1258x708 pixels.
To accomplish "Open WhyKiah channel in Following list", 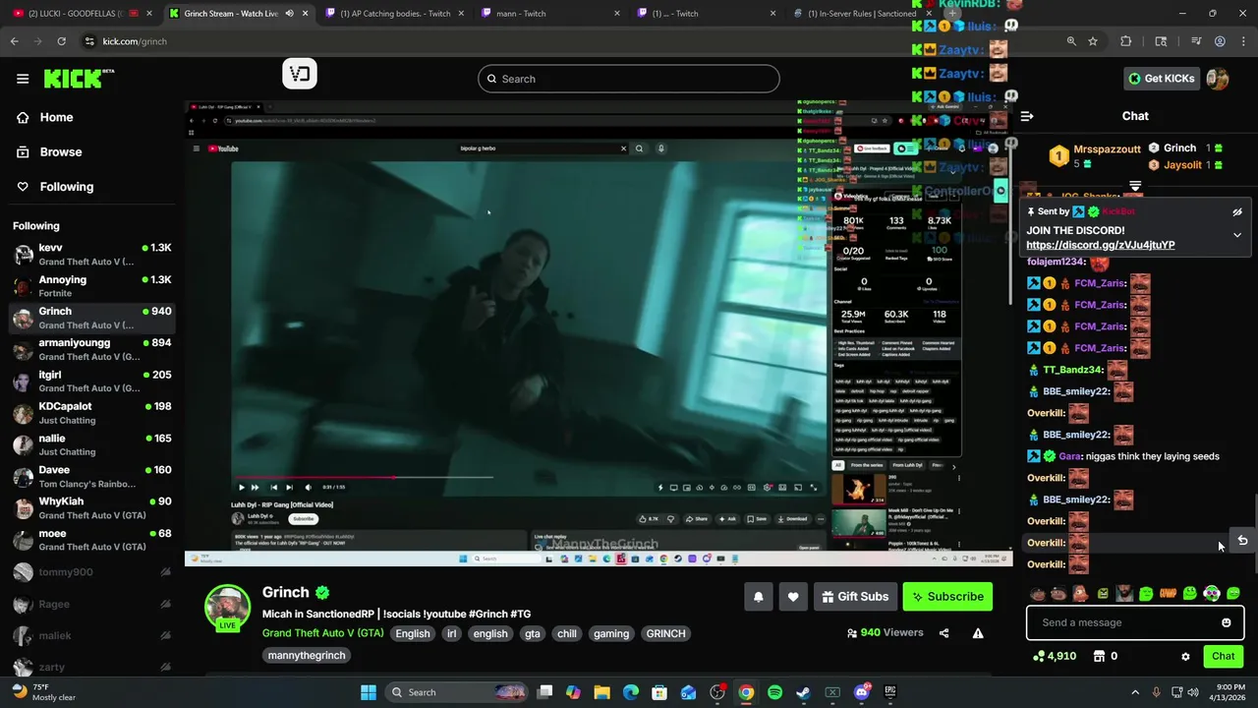I will 91,507.
